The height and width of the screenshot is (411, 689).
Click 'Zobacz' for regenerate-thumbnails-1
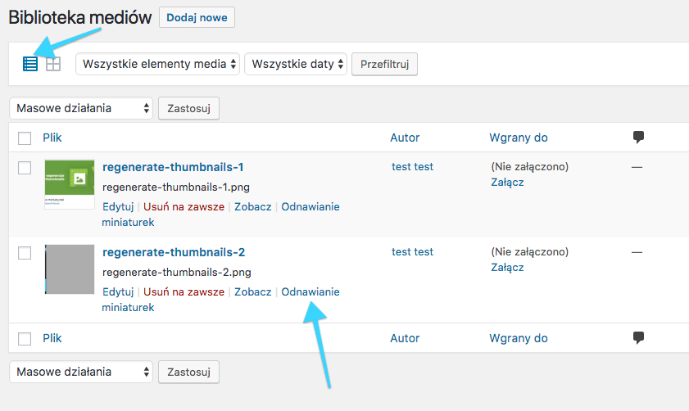pos(252,207)
